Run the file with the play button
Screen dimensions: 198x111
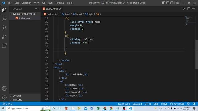(x=184, y=9)
